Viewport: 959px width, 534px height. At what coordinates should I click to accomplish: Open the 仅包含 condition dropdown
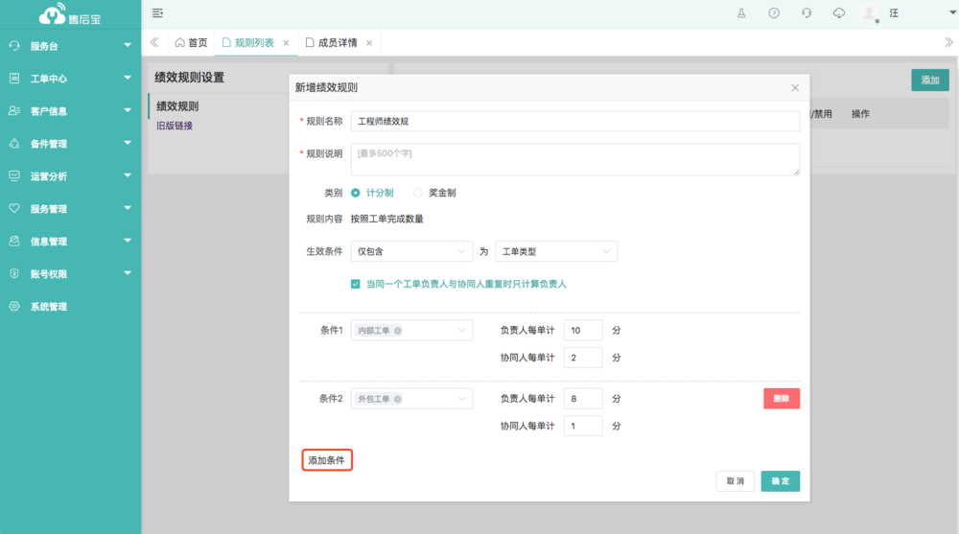(411, 251)
